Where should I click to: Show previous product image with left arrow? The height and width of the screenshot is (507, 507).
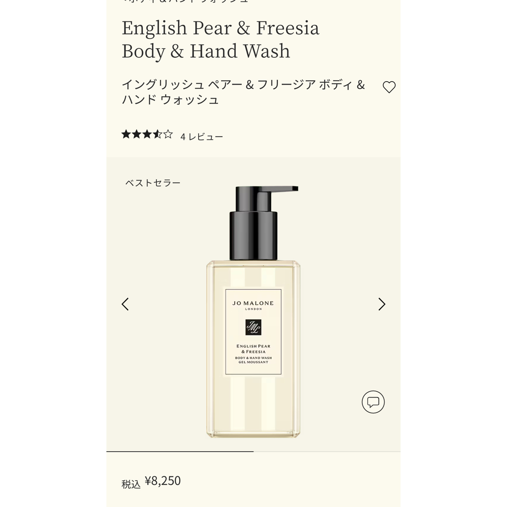(125, 304)
